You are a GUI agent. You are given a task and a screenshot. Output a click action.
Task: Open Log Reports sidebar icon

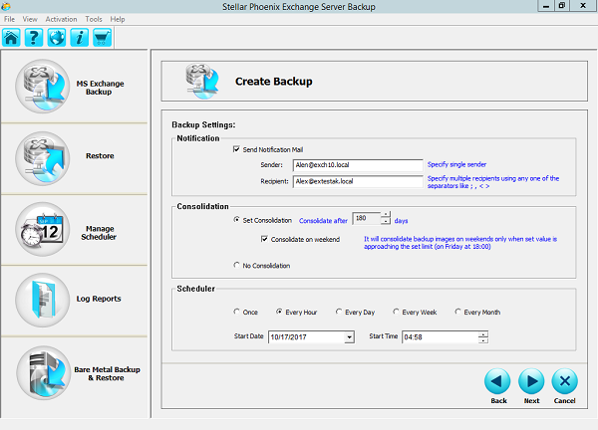(x=43, y=299)
